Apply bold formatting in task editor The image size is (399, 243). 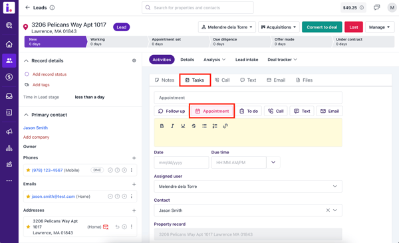tap(162, 126)
